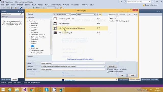Open File Explorer from the taskbar
This screenshot has height=92, width=163.
point(17,90)
